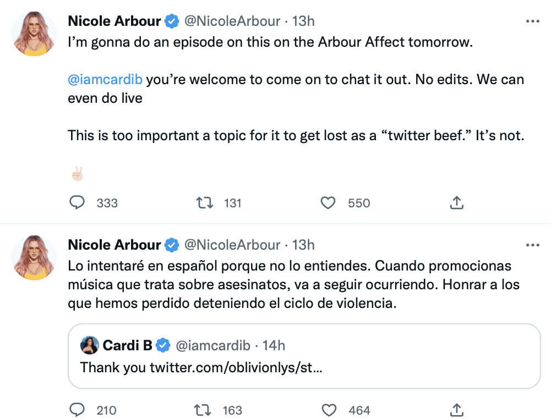Click Cardi B's small avatar in quote
Image resolution: width=551 pixels, height=419 pixels.
[x=89, y=345]
